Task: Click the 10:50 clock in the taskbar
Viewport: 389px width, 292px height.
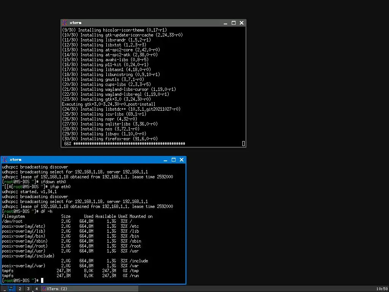Action: pos(382,289)
